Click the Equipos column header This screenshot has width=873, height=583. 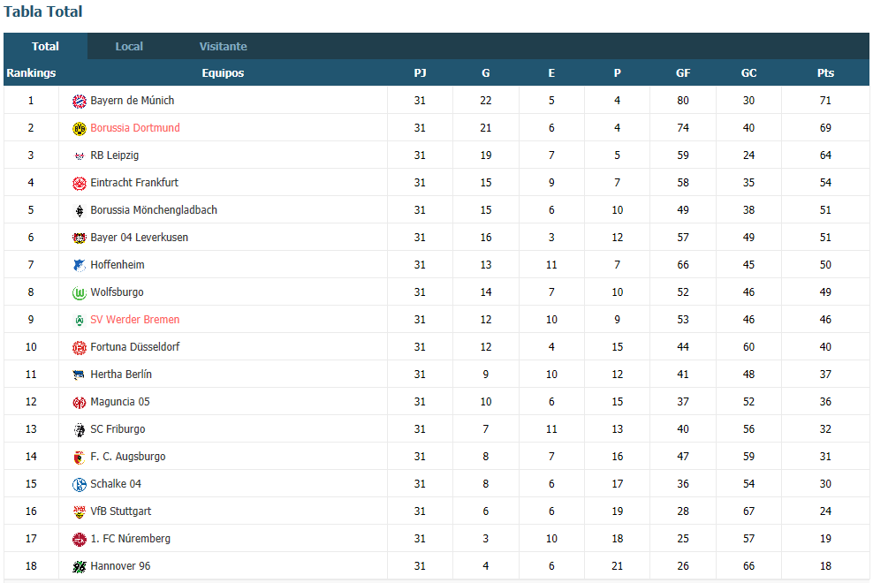tap(223, 73)
